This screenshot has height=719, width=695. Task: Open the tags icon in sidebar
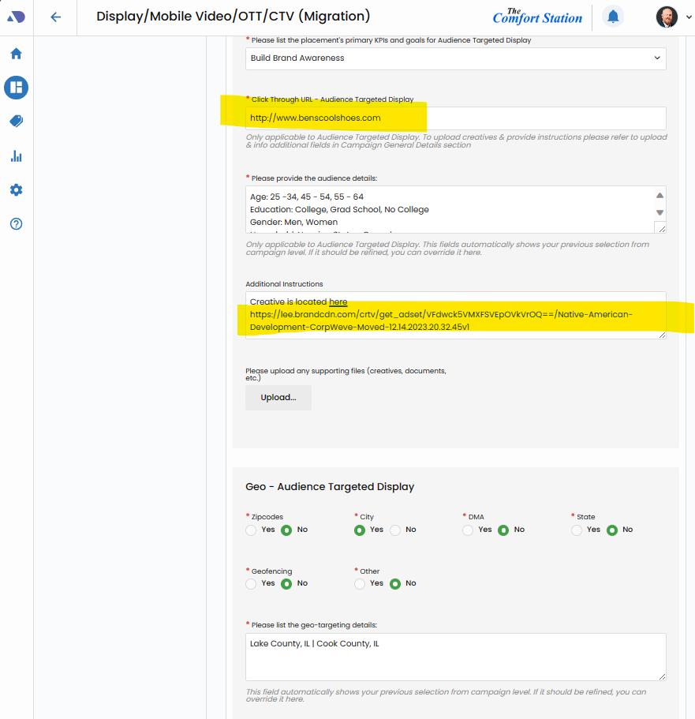tap(16, 122)
